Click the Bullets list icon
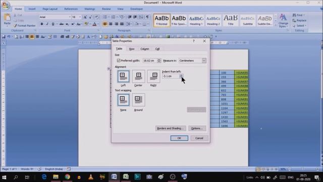This screenshot has width=323, height=182. click(105, 17)
